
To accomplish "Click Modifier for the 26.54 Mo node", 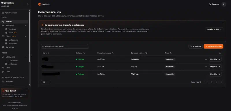I will click(215, 74).
